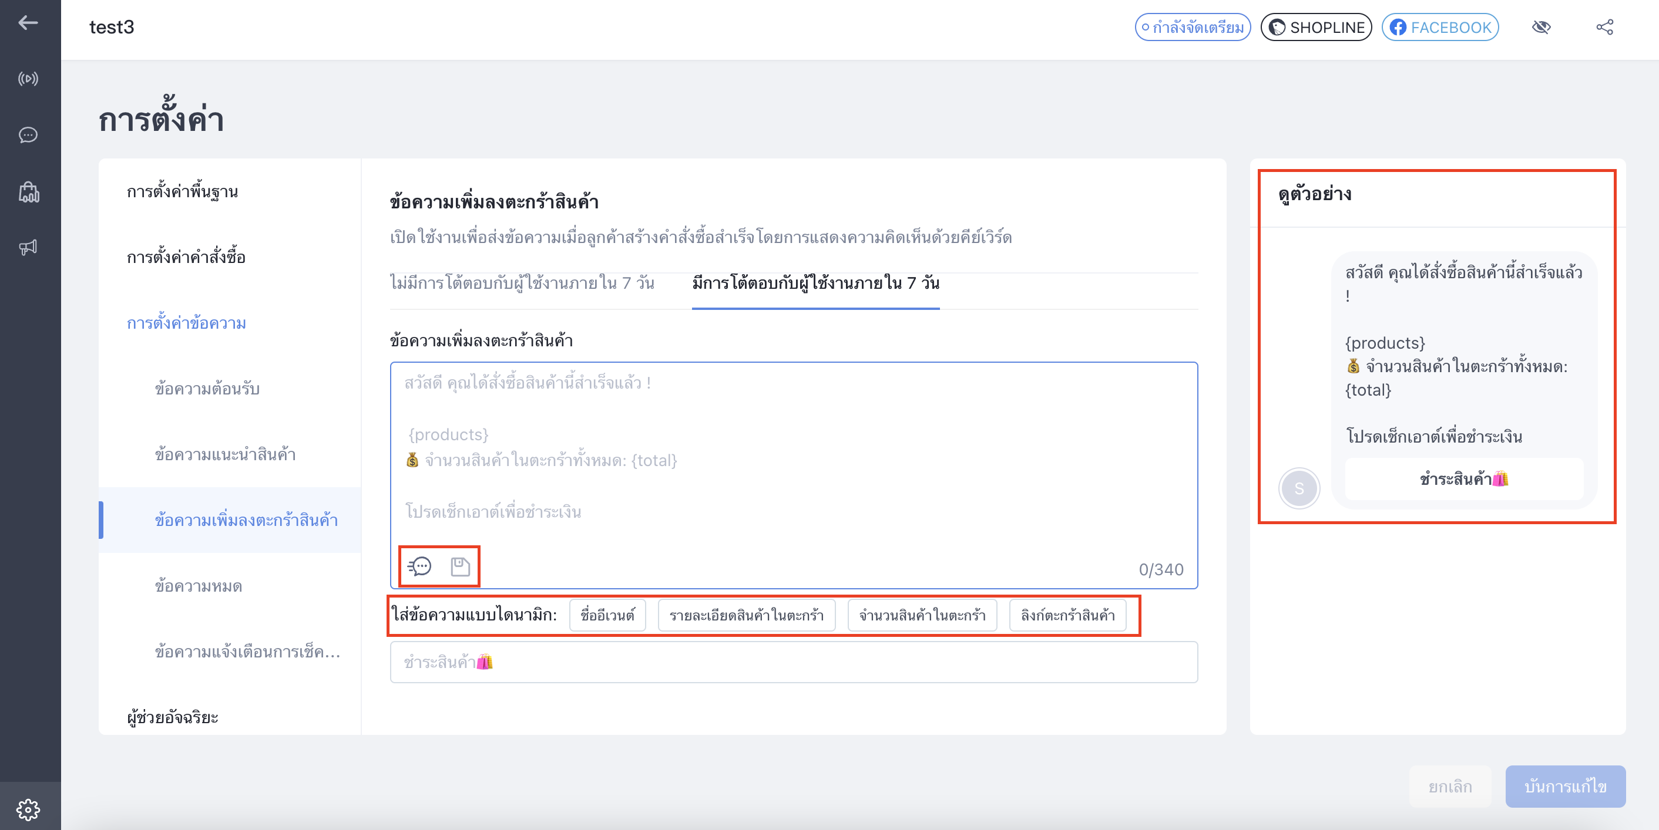Open the chat messages sidebar icon
Viewport: 1659px width, 830px height.
(28, 135)
